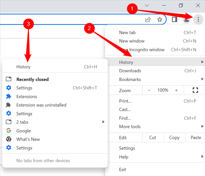Choose Cast... from the menu

click(x=155, y=109)
